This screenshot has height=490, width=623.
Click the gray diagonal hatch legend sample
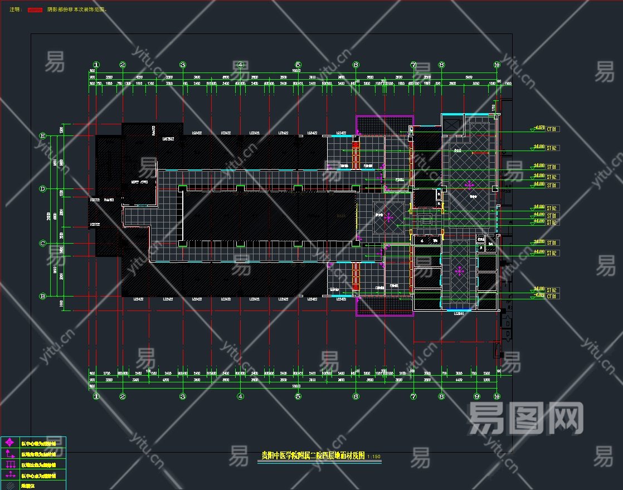[x=10, y=485]
